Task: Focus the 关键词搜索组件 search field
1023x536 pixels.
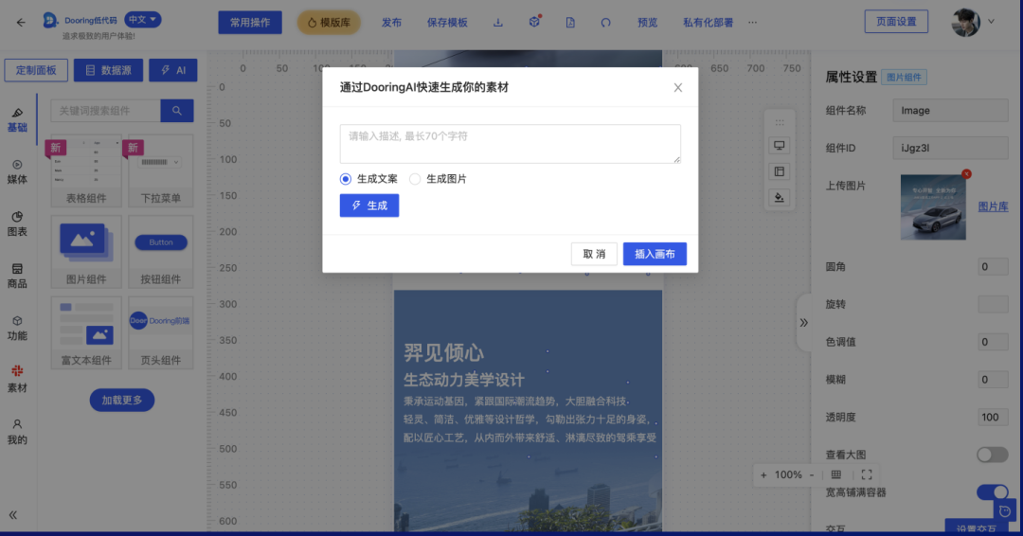Action: tap(106, 111)
